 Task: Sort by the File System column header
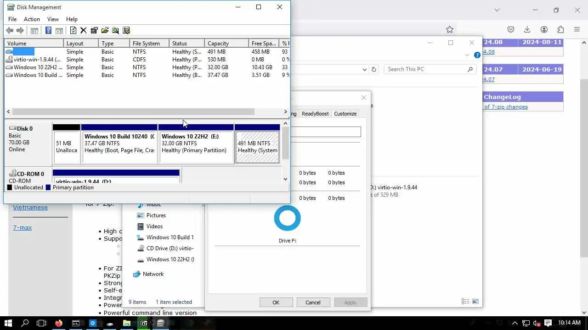tap(149, 44)
